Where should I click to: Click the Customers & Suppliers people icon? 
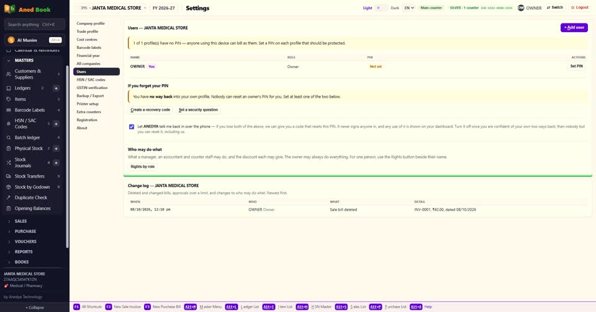pyautogui.click(x=8, y=74)
